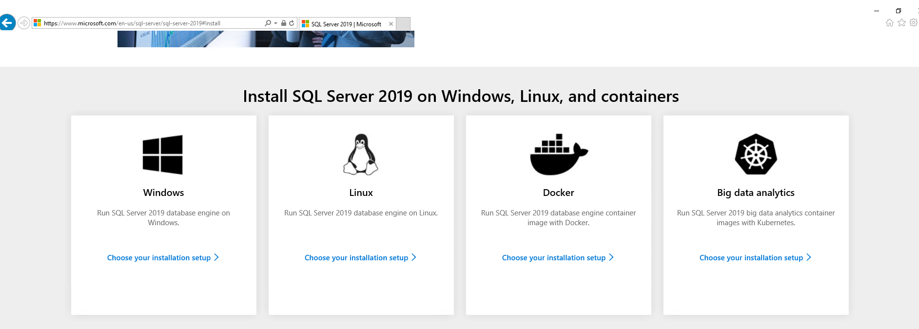This screenshot has height=329, width=919.
Task: Click the Windows logo icon
Action: pos(163,155)
